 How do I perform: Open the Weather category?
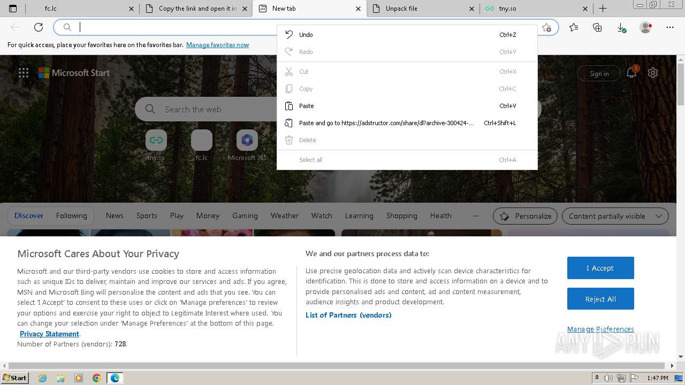point(285,215)
